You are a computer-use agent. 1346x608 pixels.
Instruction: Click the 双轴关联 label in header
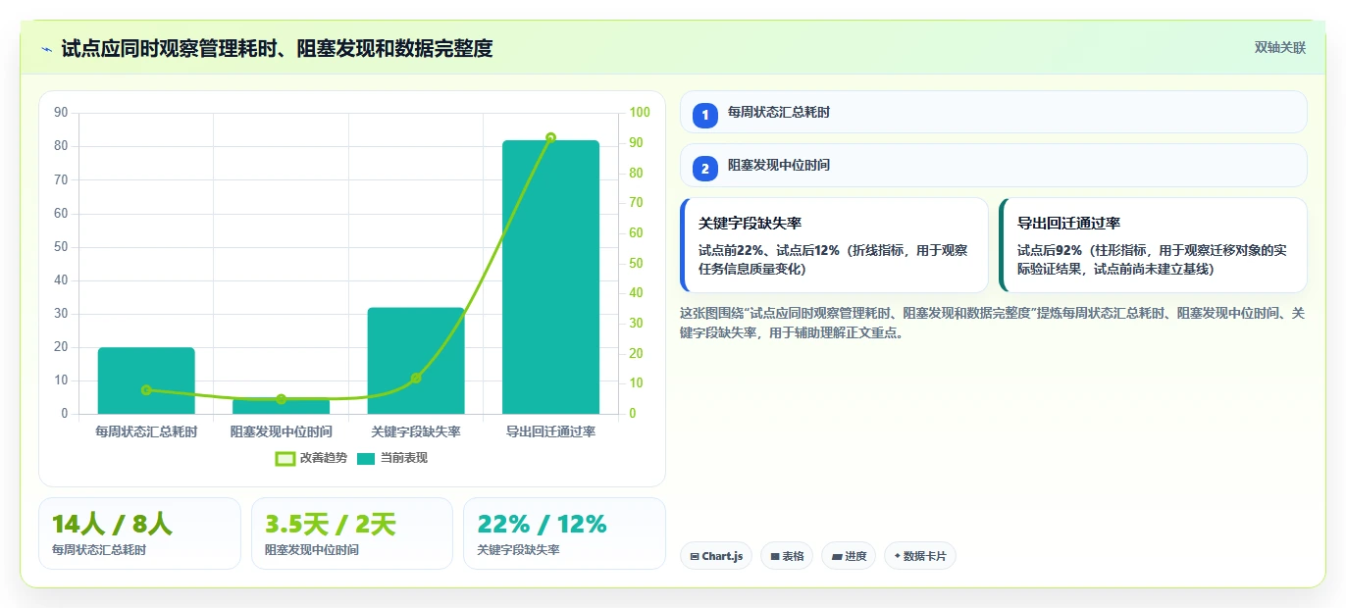coord(1280,47)
